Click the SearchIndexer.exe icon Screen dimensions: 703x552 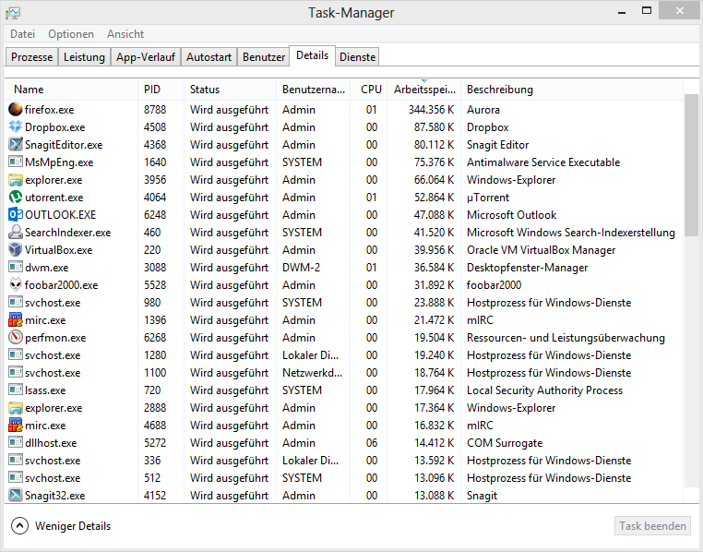[x=15, y=233]
